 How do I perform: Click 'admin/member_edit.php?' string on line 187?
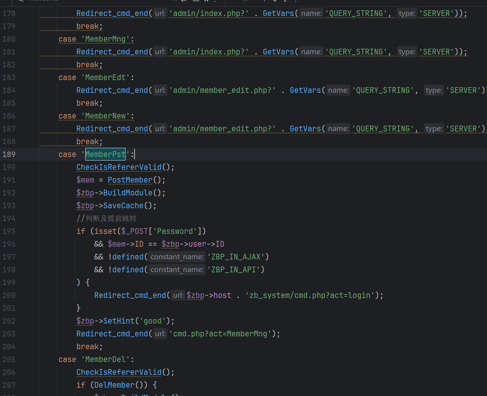click(x=222, y=129)
